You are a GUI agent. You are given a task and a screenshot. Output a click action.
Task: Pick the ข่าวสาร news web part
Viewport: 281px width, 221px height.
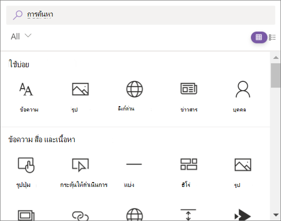pyautogui.click(x=189, y=96)
